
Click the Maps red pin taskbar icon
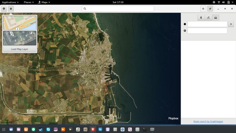tap(93, 130)
